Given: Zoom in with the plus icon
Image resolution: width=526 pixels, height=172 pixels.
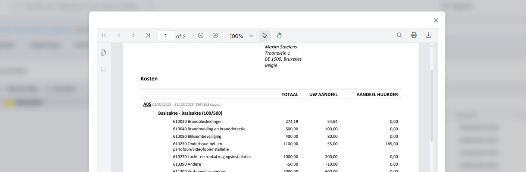Looking at the screenshot, I should (x=215, y=35).
